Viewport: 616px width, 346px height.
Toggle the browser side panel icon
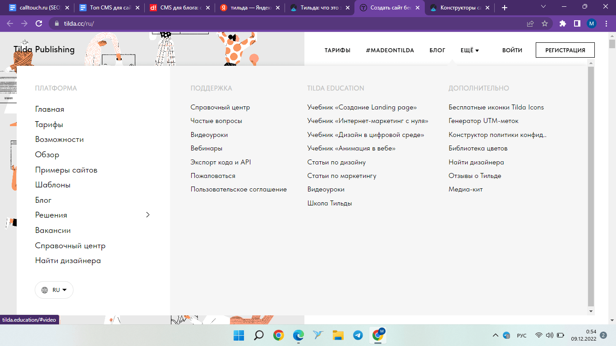(x=577, y=23)
